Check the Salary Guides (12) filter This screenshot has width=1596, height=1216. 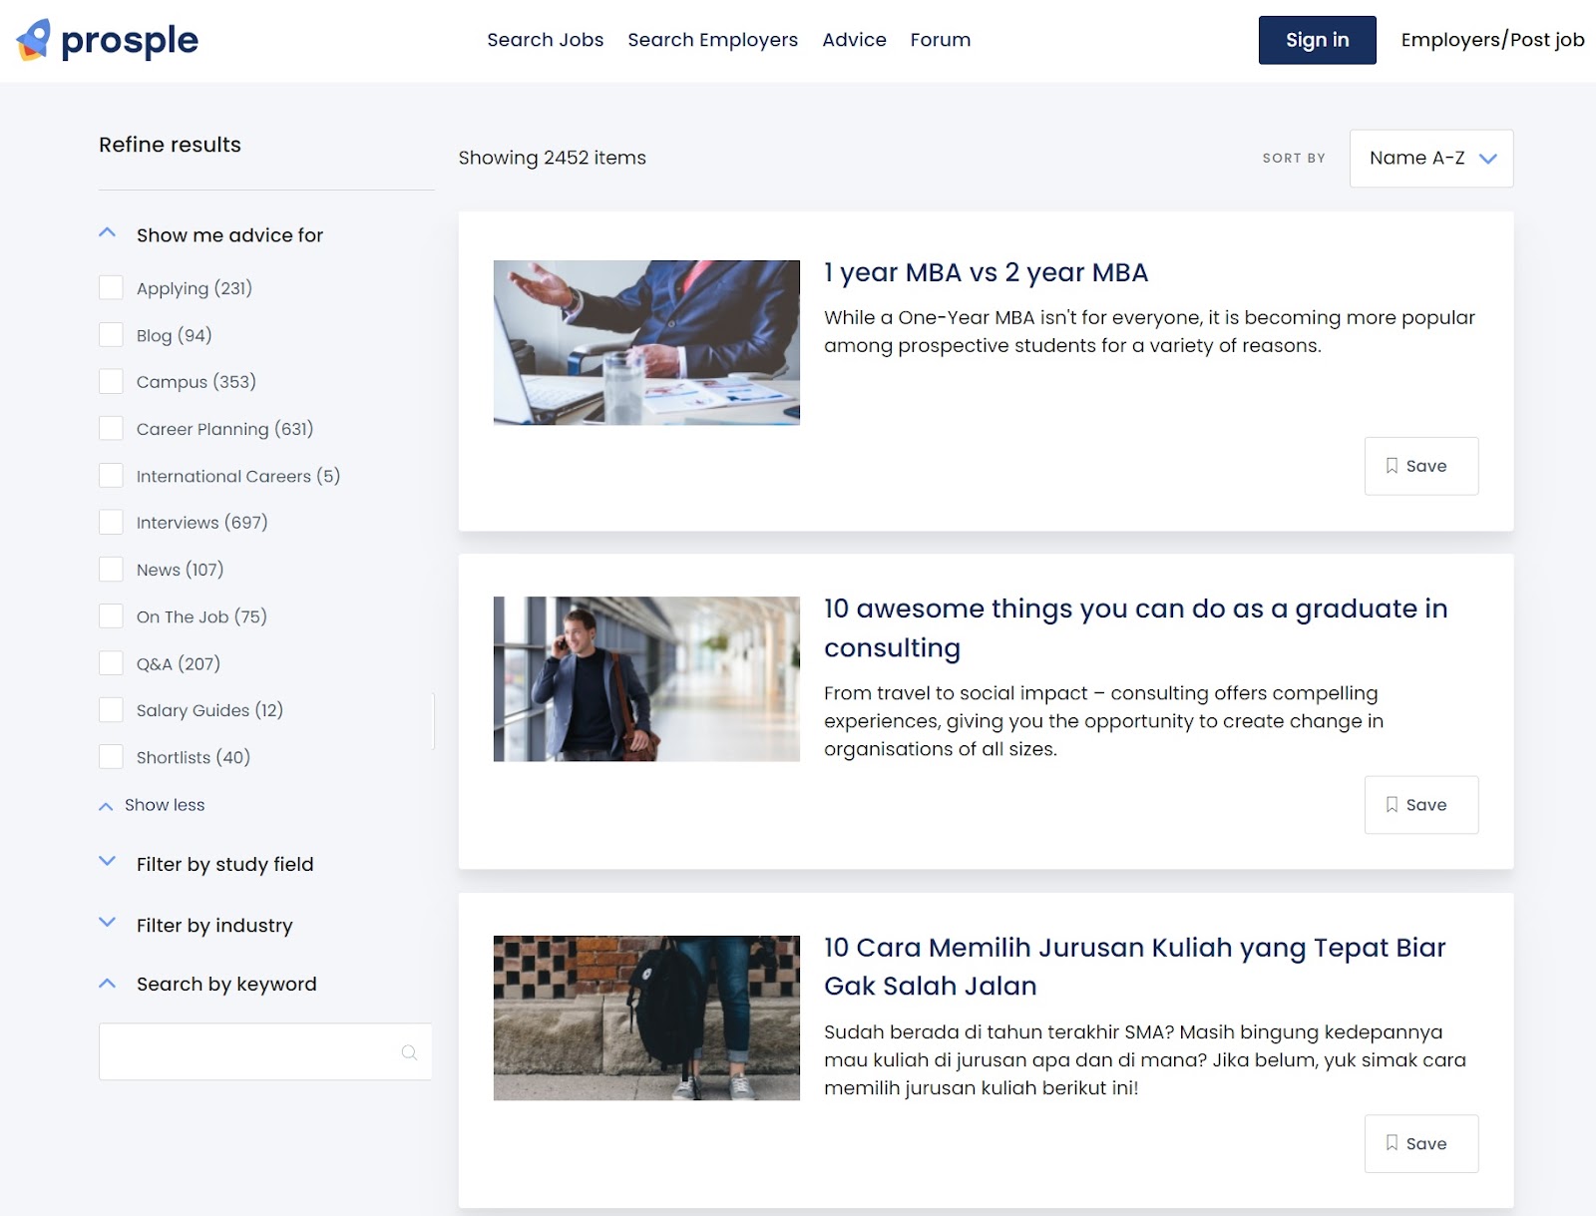click(111, 710)
